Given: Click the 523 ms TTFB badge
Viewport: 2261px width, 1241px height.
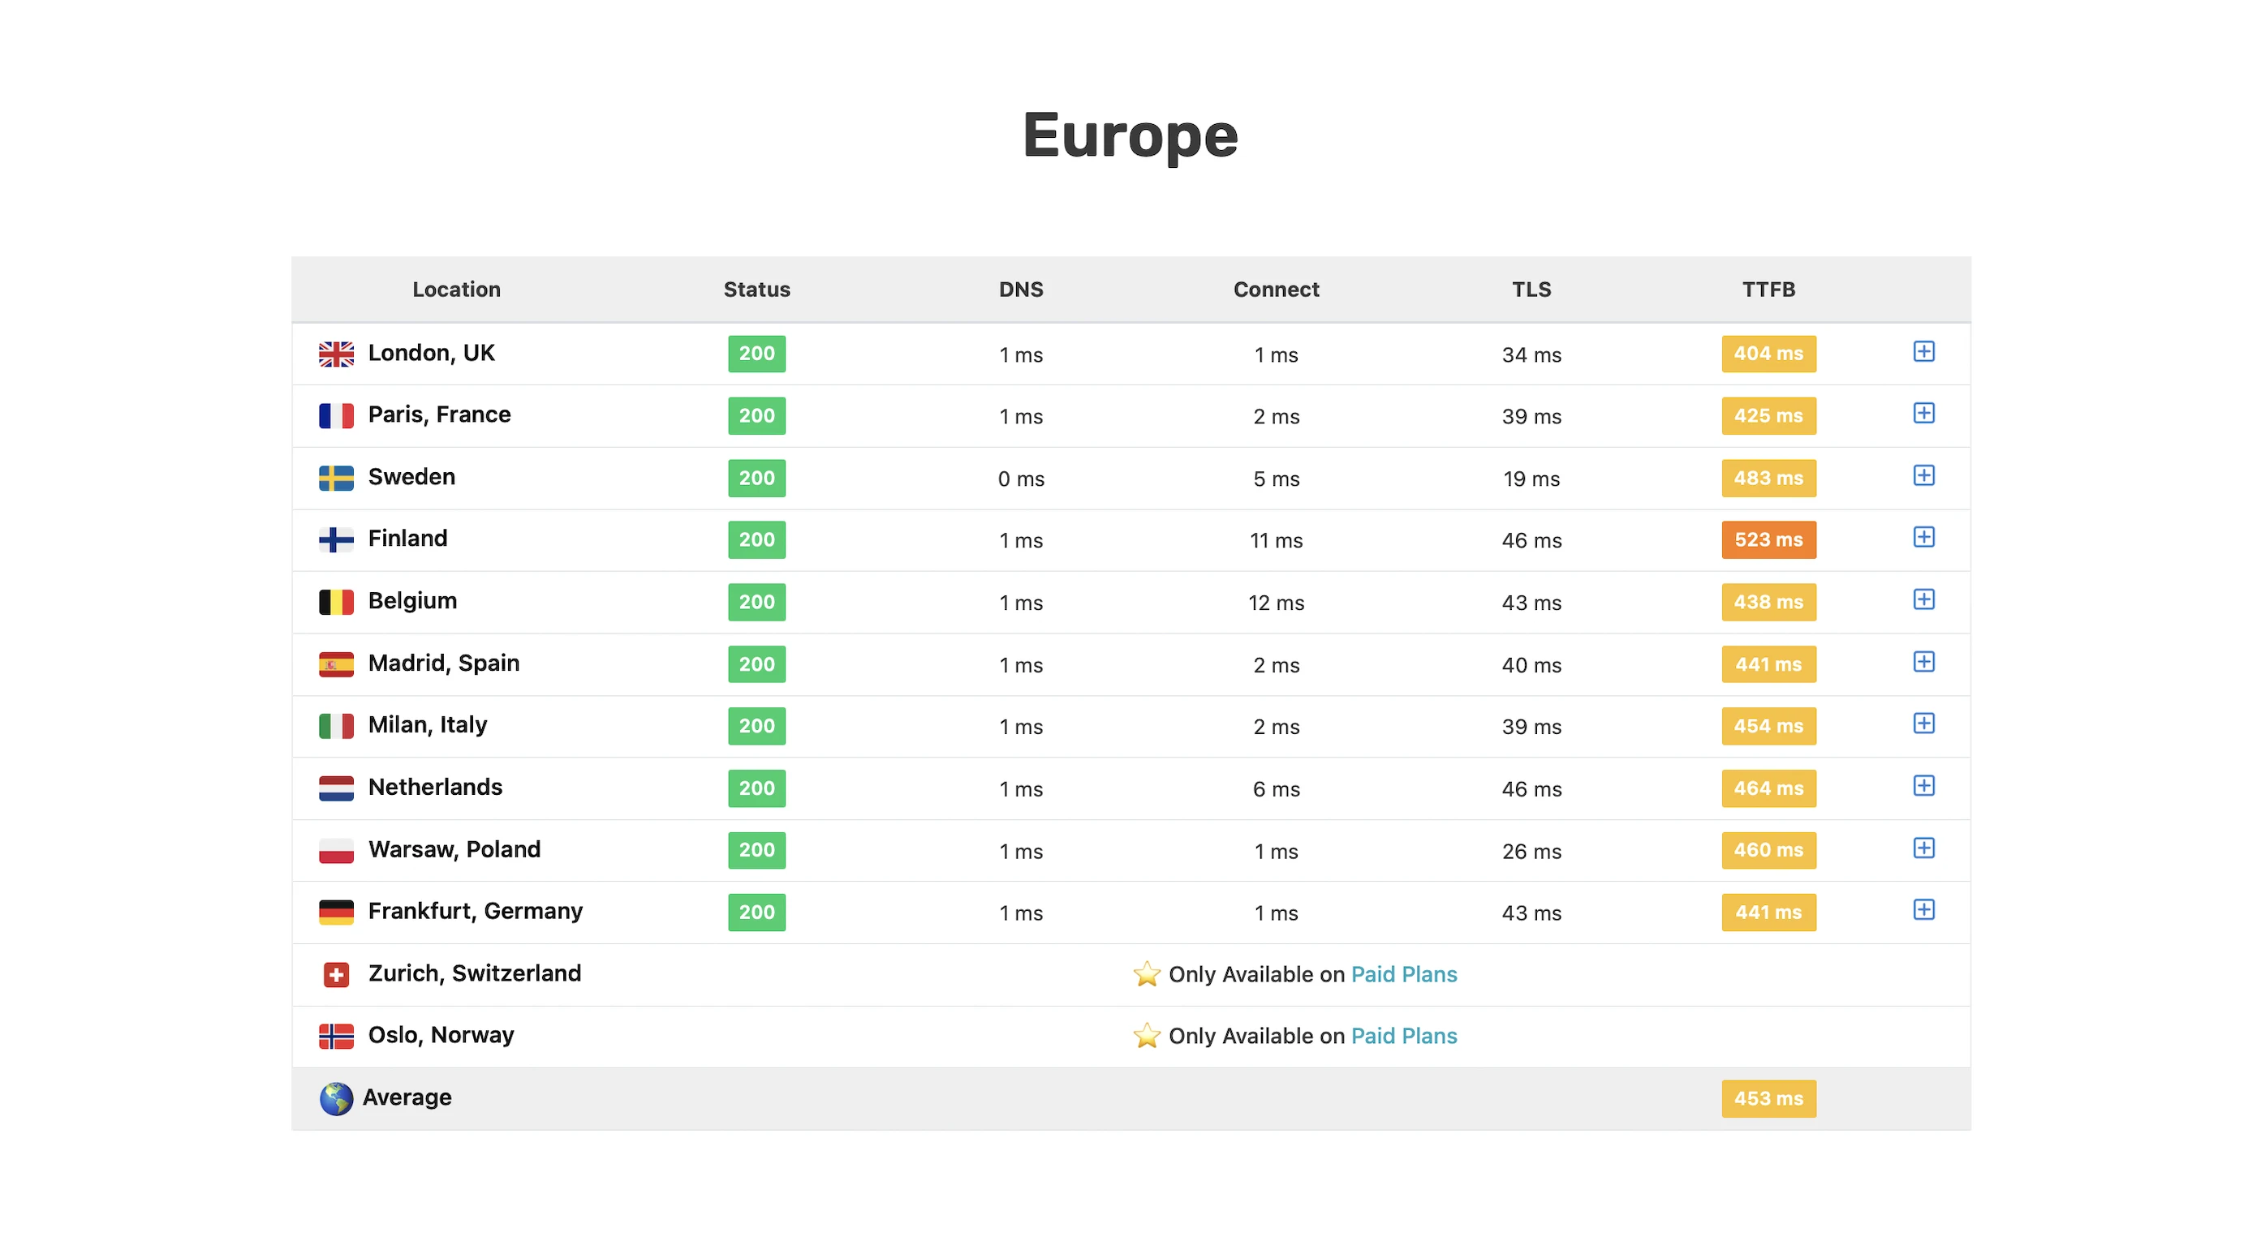Looking at the screenshot, I should [1768, 539].
